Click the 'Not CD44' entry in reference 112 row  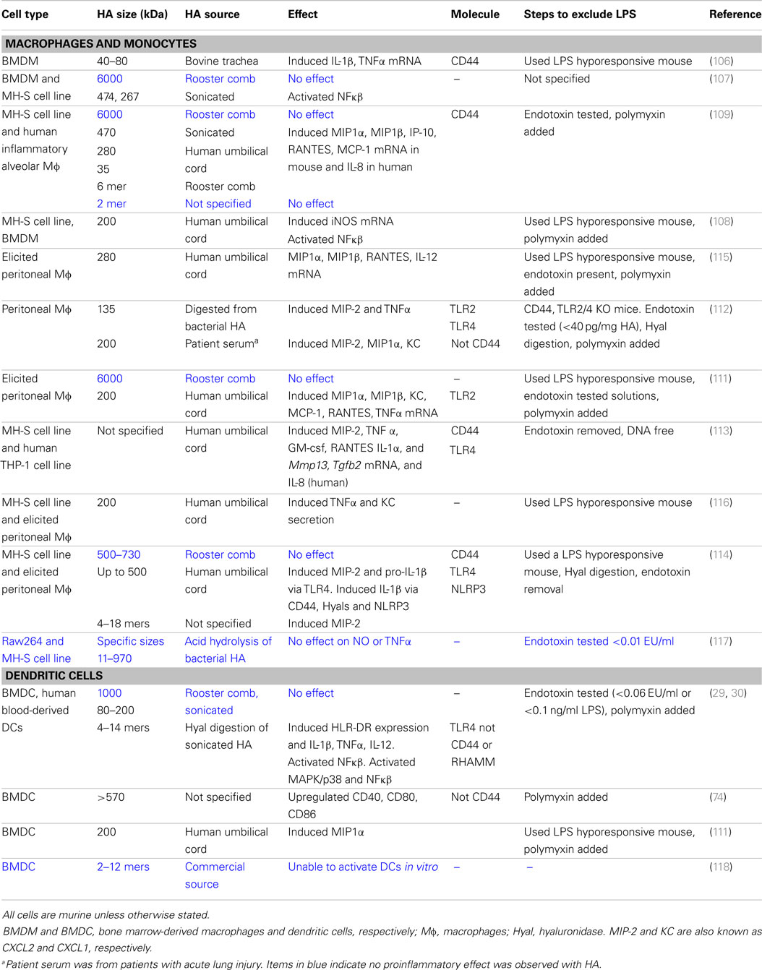(475, 343)
